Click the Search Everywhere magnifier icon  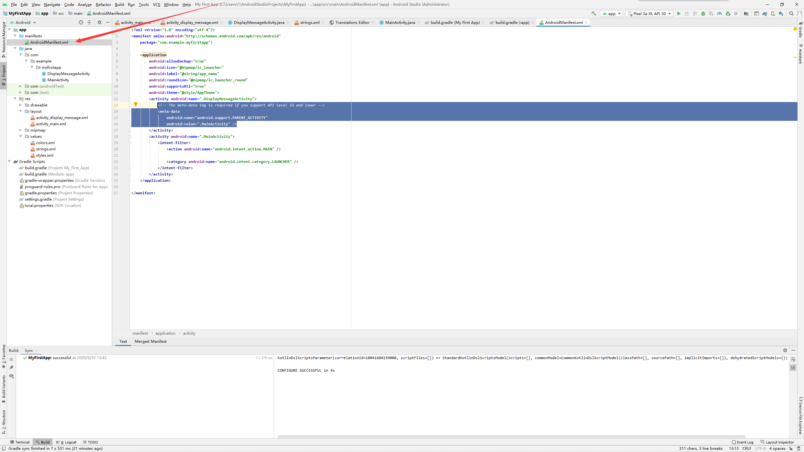(791, 13)
